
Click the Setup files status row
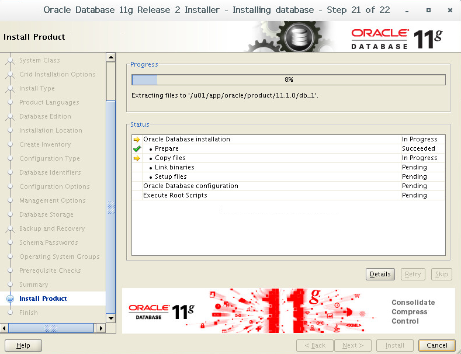coord(289,176)
